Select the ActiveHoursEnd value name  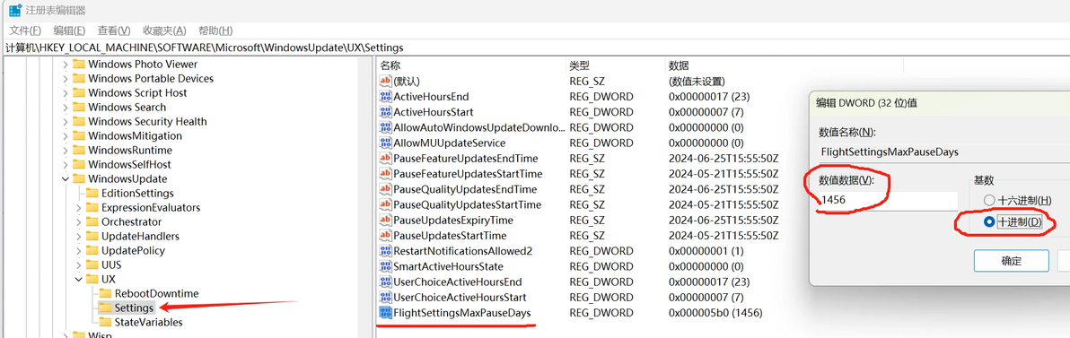[x=431, y=97]
